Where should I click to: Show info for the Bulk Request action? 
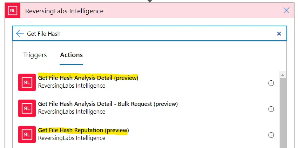(271, 109)
